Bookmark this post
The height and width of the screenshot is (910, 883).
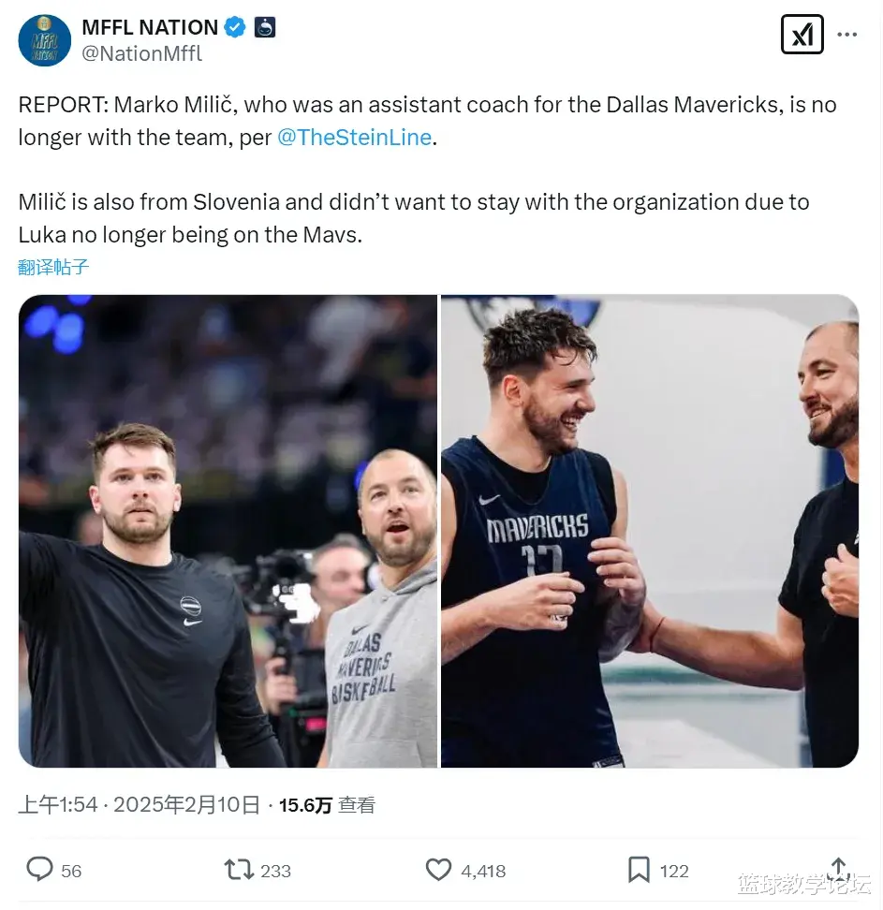pos(639,870)
